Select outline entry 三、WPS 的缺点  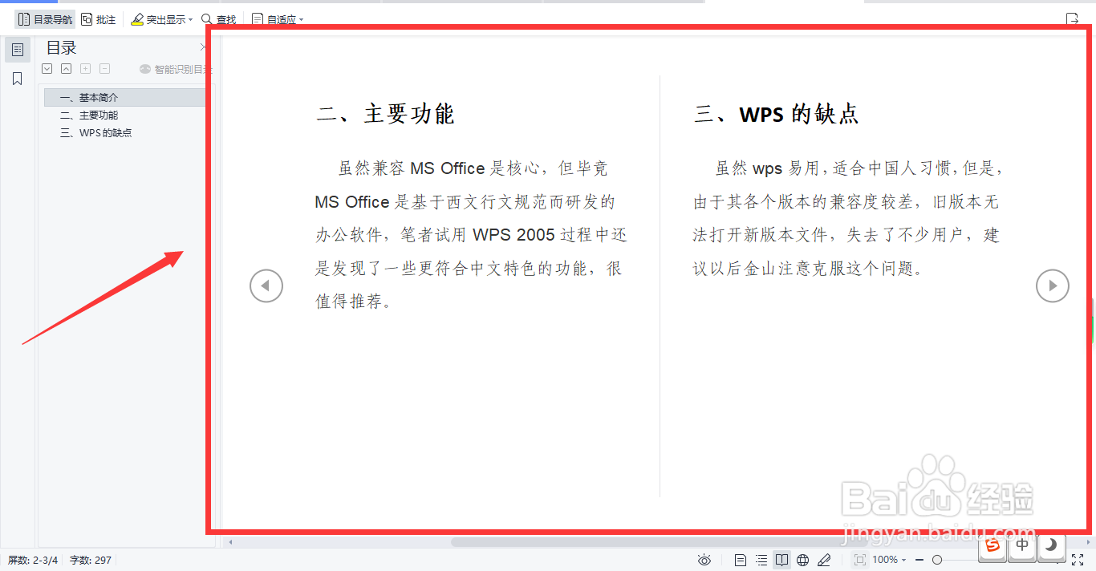point(95,133)
